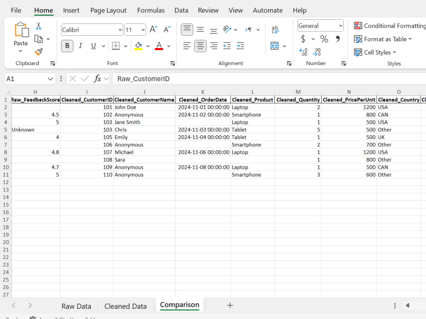Image resolution: width=426 pixels, height=319 pixels.
Task: Click Format as Table button
Action: pos(383,39)
